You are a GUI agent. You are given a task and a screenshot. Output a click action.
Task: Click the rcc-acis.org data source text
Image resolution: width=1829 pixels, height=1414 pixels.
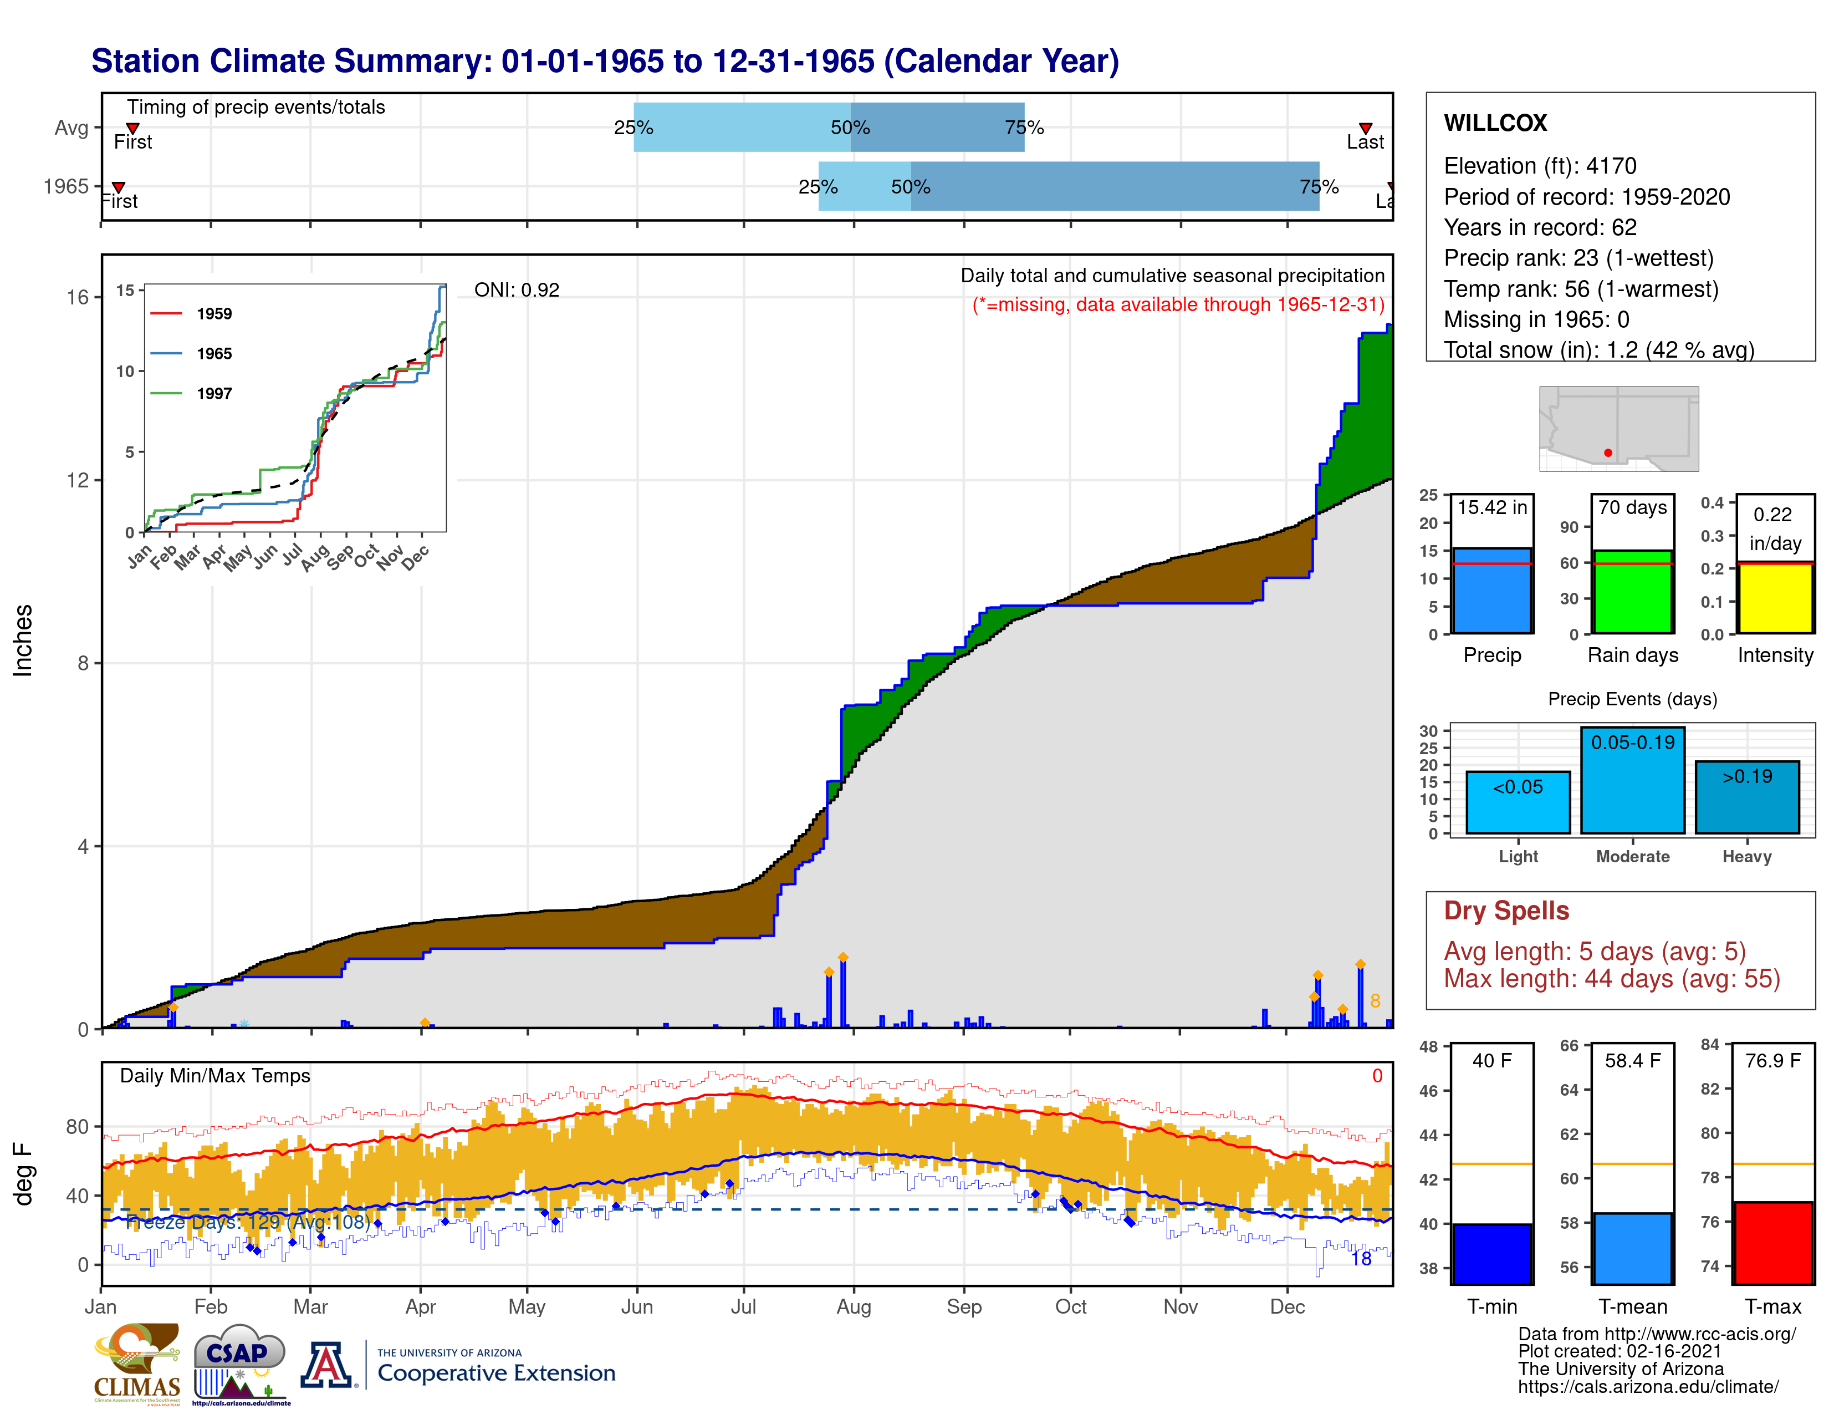pos(1657,1334)
